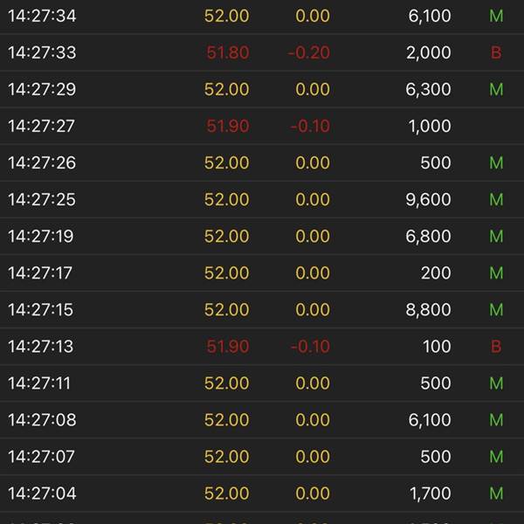
Task: Select the 14:27:08 timestamp
Action: pos(42,420)
